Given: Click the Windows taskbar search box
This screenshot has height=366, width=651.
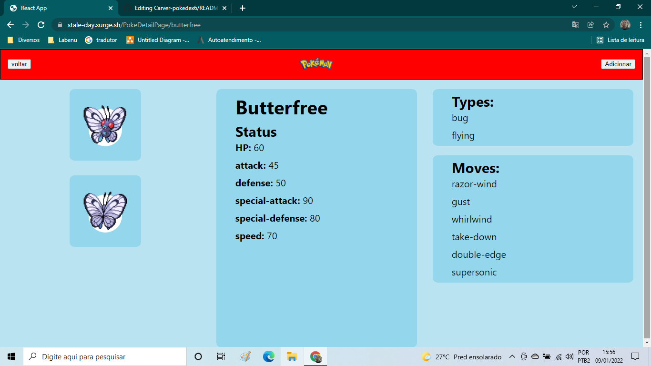Looking at the screenshot, I should [105, 356].
